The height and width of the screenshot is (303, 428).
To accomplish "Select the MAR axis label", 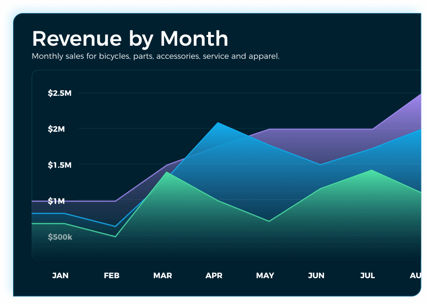I will (162, 275).
